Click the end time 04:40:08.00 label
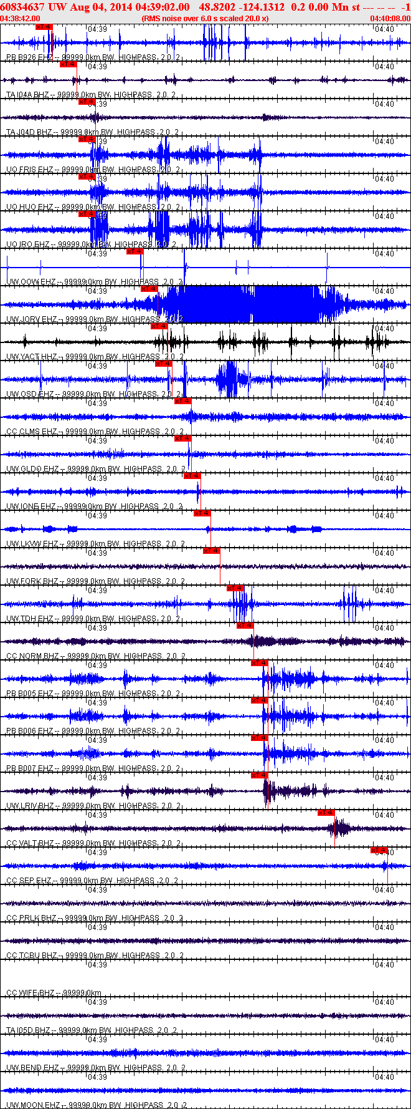Screen dimensions: 411x1109 390,19
